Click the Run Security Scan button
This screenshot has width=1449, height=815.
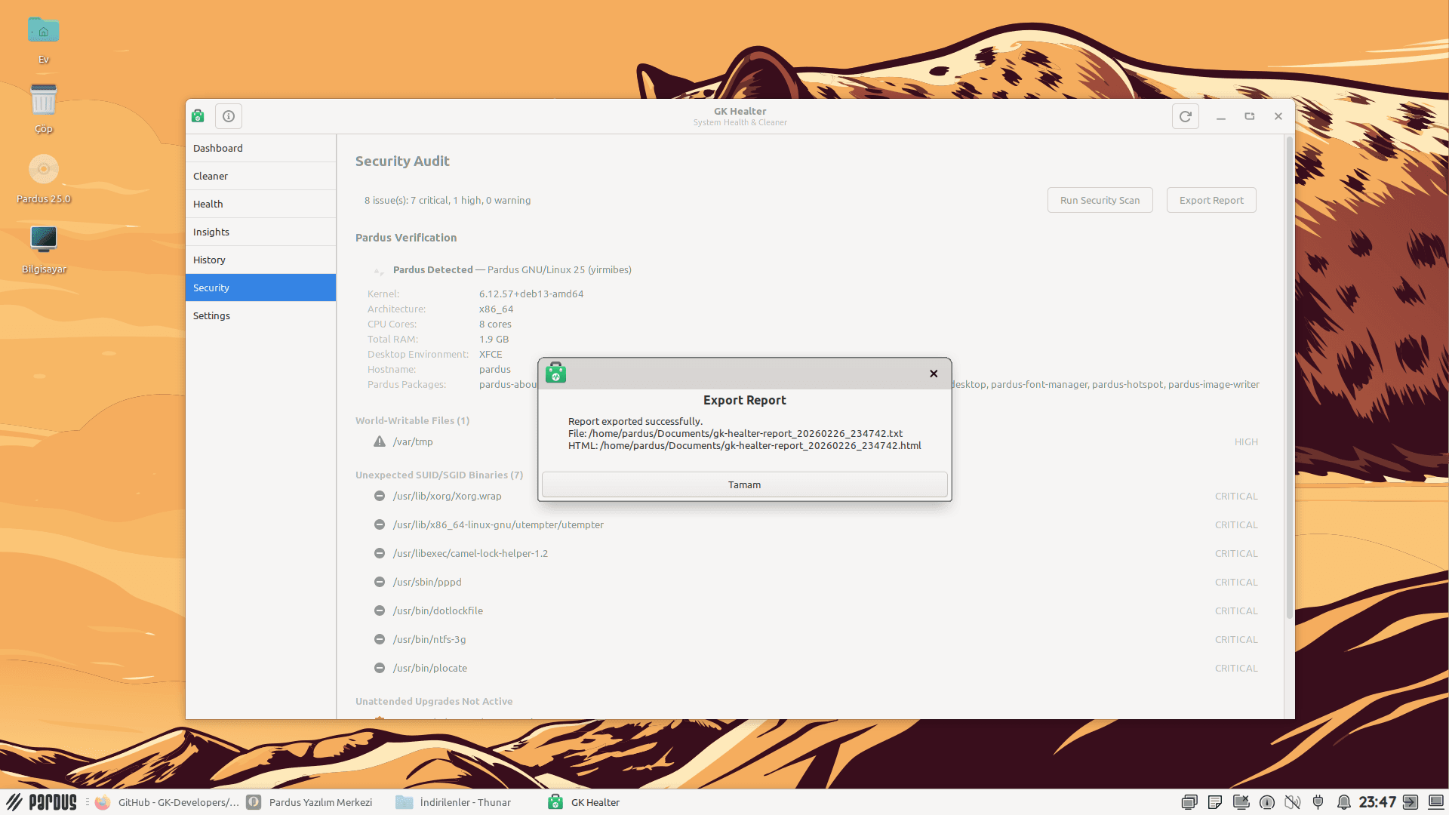(x=1100, y=200)
